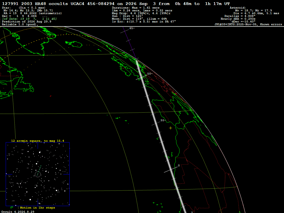
Task: Click the purple dotted path extension
Action: pos(129,43)
